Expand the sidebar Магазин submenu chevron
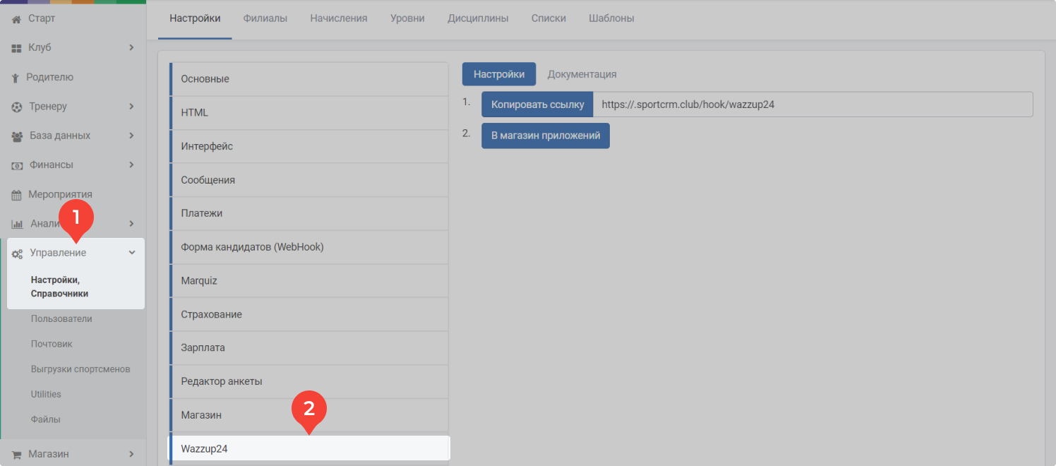The image size is (1056, 466). 132,454
